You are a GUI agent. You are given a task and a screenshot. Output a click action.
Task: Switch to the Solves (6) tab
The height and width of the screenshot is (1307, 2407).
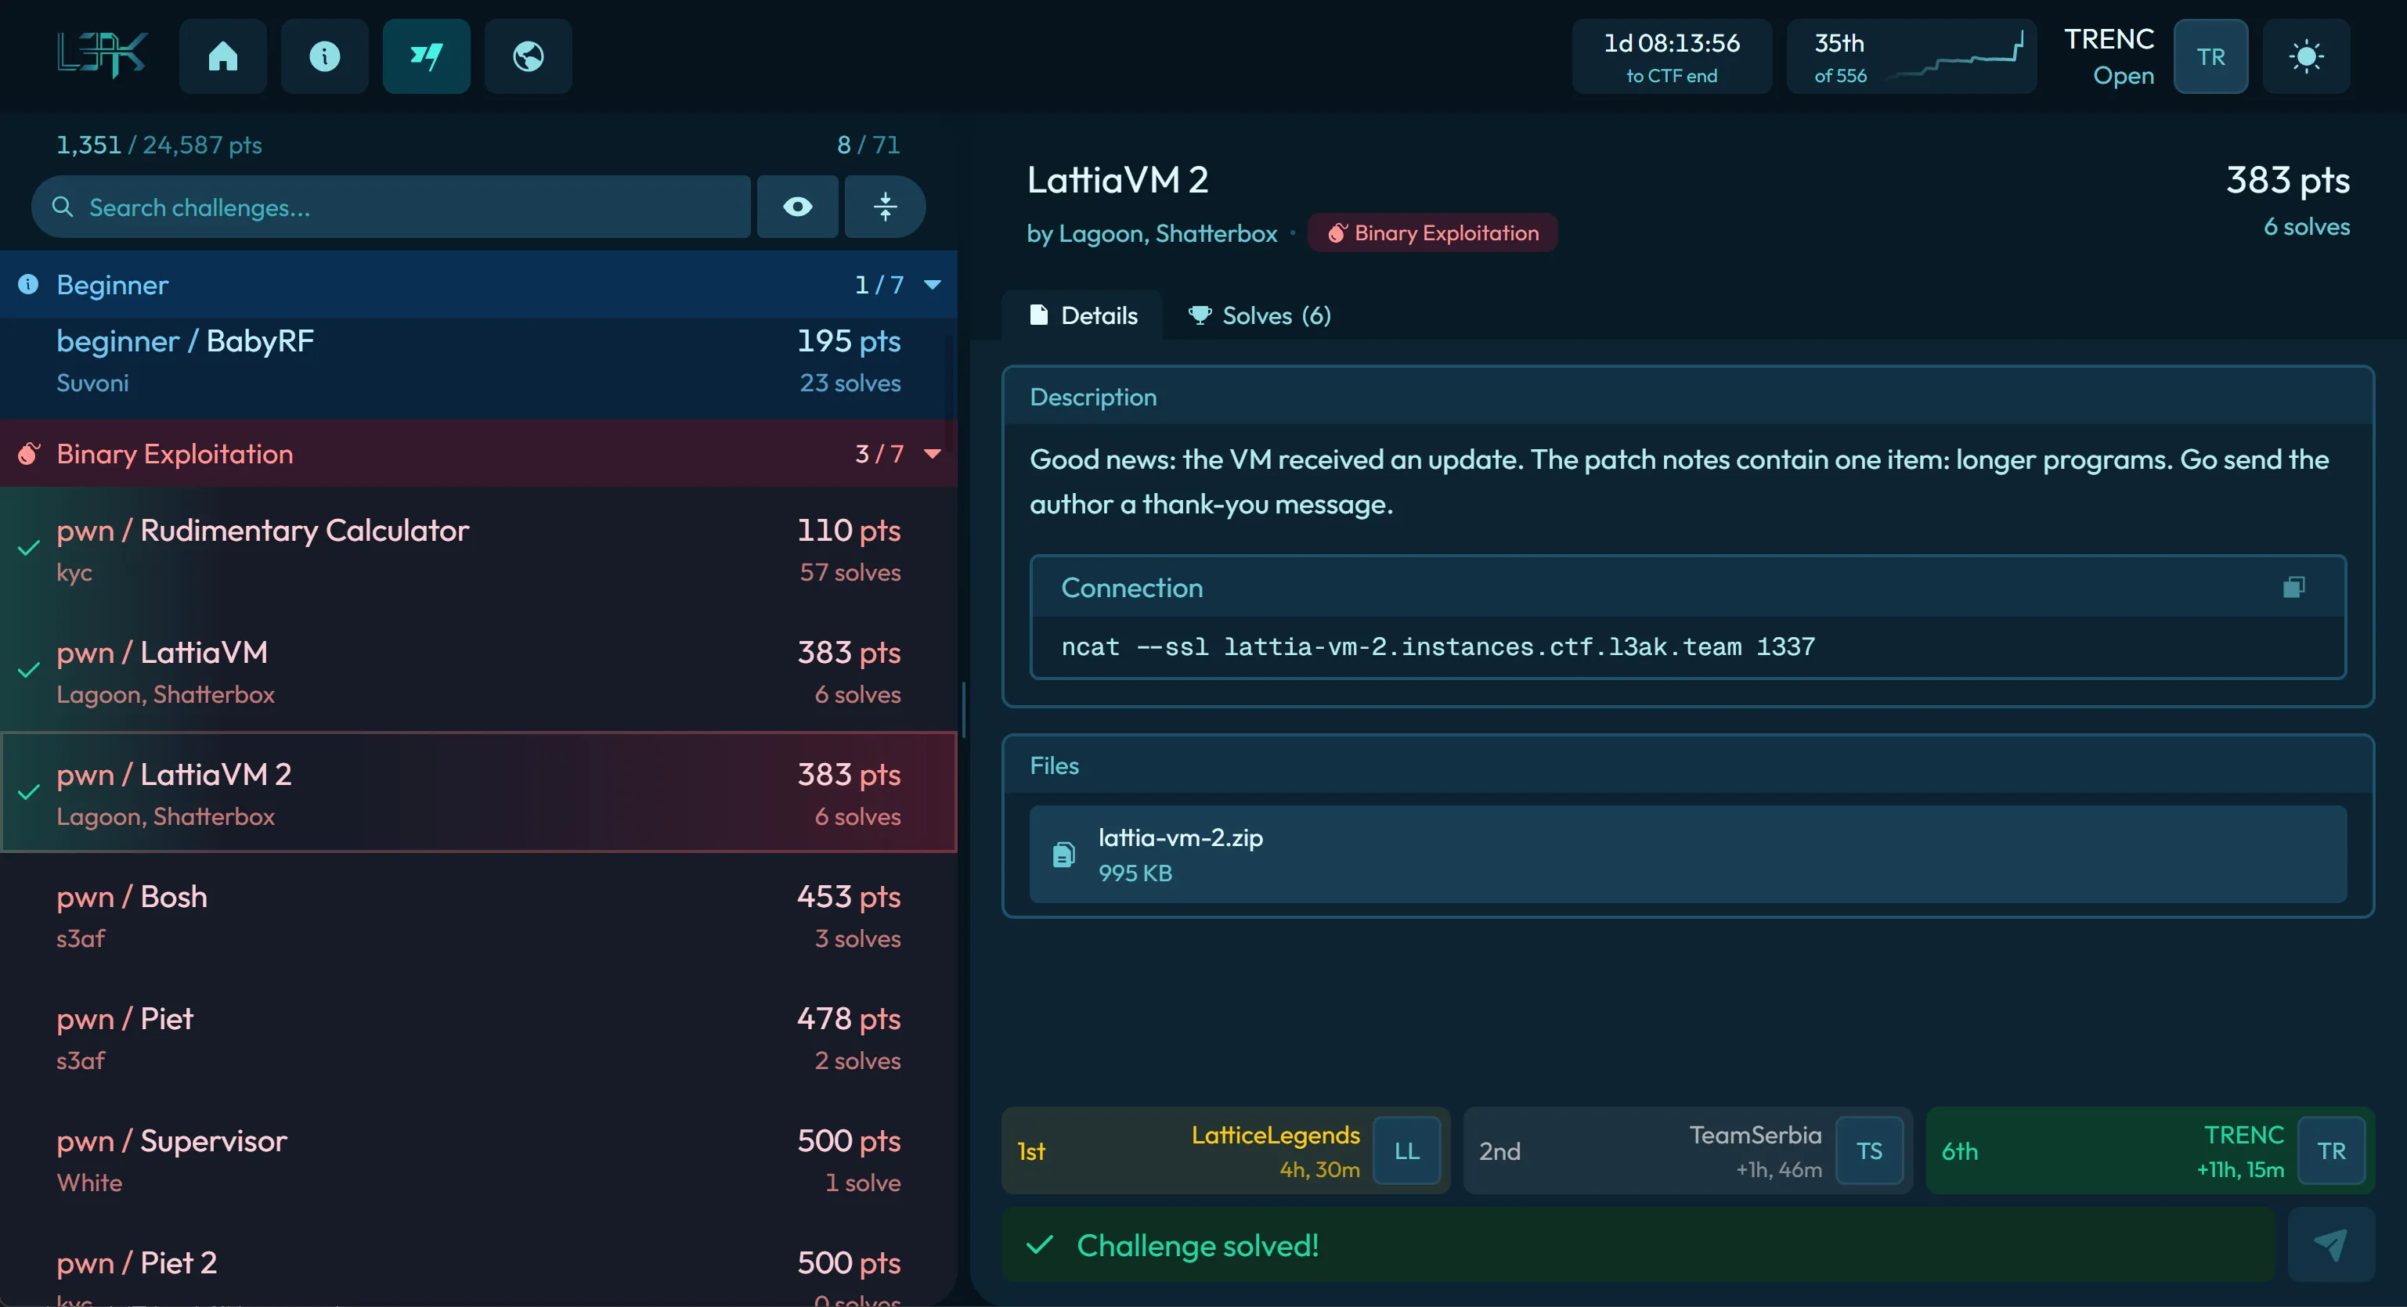(x=1258, y=315)
